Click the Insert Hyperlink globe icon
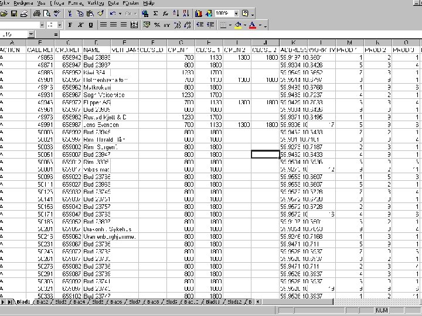This screenshot has width=422, height=316. click(145, 13)
